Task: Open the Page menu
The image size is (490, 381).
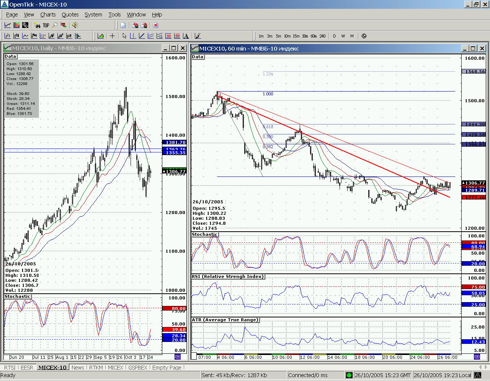Action: [x=12, y=15]
